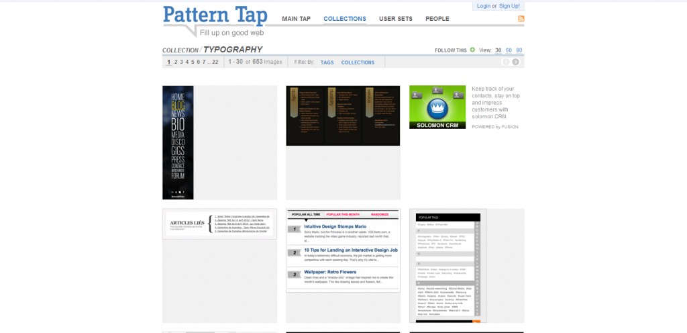Go to page 2
Screen dimensions: 687x333
[176, 62]
